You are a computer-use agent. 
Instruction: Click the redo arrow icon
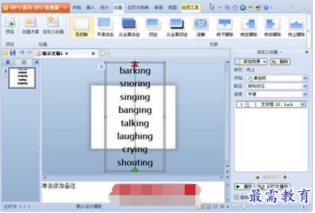(30, 53)
